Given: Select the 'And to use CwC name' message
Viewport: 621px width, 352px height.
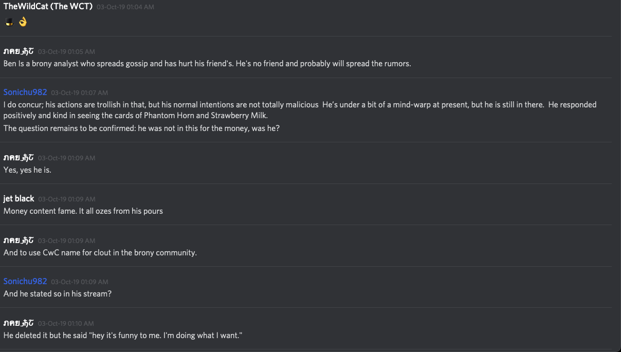Looking at the screenshot, I should coord(100,252).
